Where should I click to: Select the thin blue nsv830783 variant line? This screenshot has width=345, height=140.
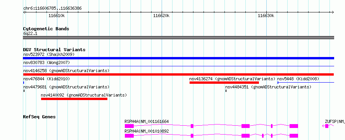(x=178, y=66)
